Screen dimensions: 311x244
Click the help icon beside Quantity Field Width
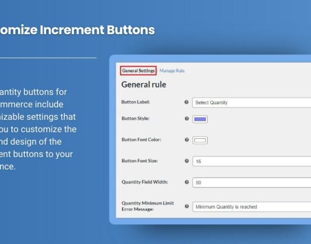[187, 182]
